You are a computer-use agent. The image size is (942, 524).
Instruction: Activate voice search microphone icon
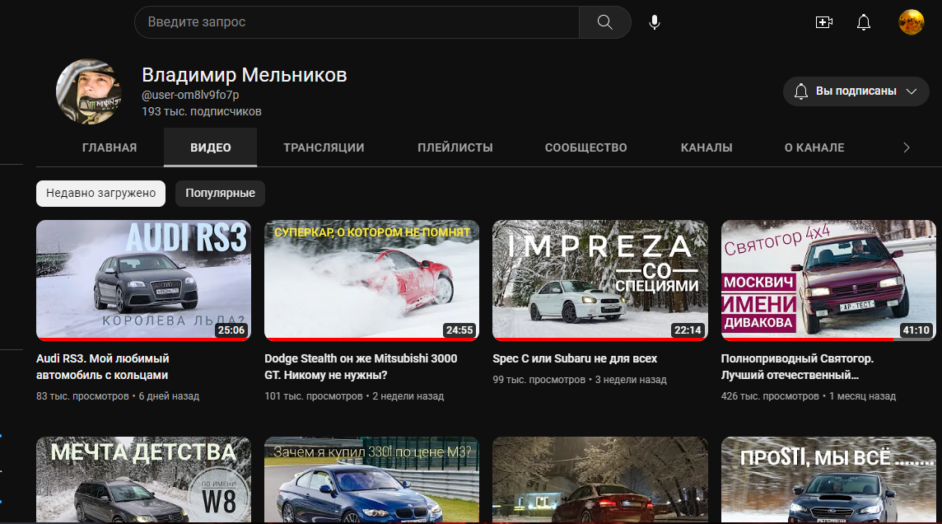coord(655,22)
